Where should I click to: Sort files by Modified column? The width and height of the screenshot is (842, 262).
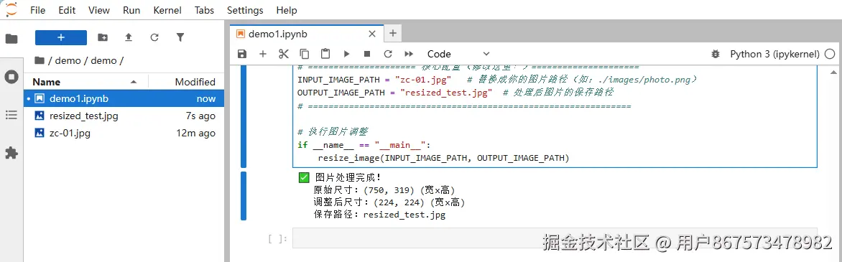pos(186,82)
